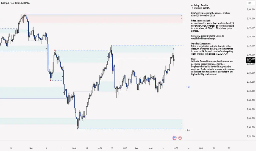256x151 pixels.
Task: Click the 2,520.000 price axis label
Action: tap(251, 136)
